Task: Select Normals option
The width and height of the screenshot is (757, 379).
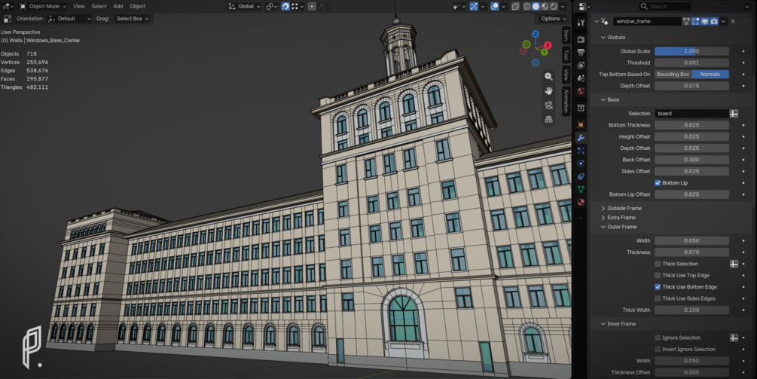Action: 710,75
